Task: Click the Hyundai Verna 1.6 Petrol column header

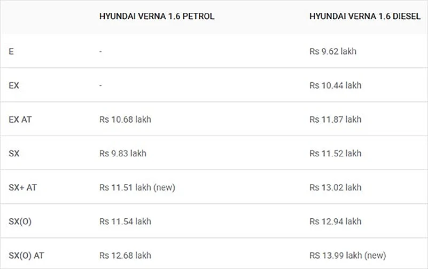Action: pos(157,16)
